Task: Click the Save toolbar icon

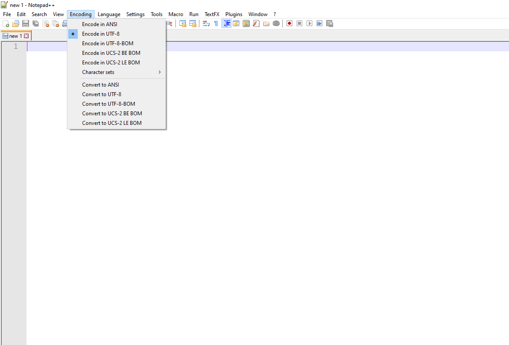Action: pyautogui.click(x=26, y=23)
